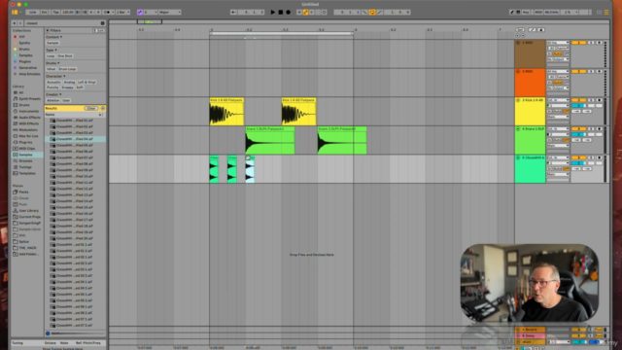The height and width of the screenshot is (350, 622).
Task: Click the yellow 3 Kick track header
Action: [x=530, y=112]
